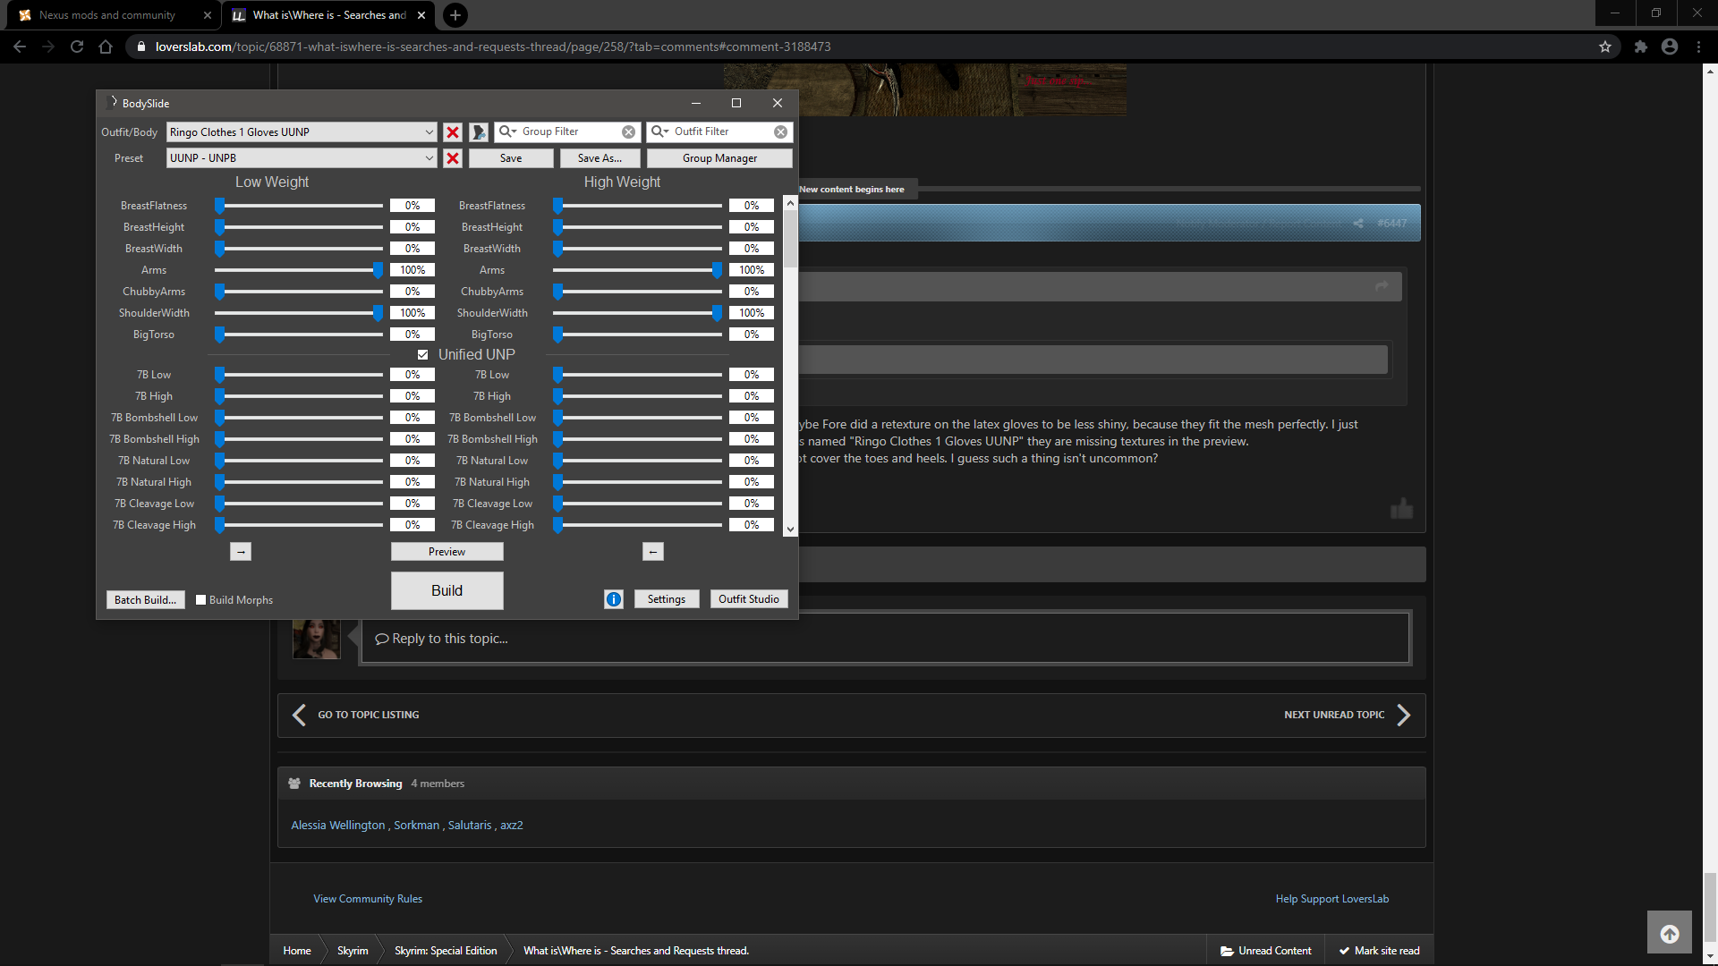Click Low Weight BigTorso percentage field
This screenshot has height=966, width=1718.
point(412,335)
